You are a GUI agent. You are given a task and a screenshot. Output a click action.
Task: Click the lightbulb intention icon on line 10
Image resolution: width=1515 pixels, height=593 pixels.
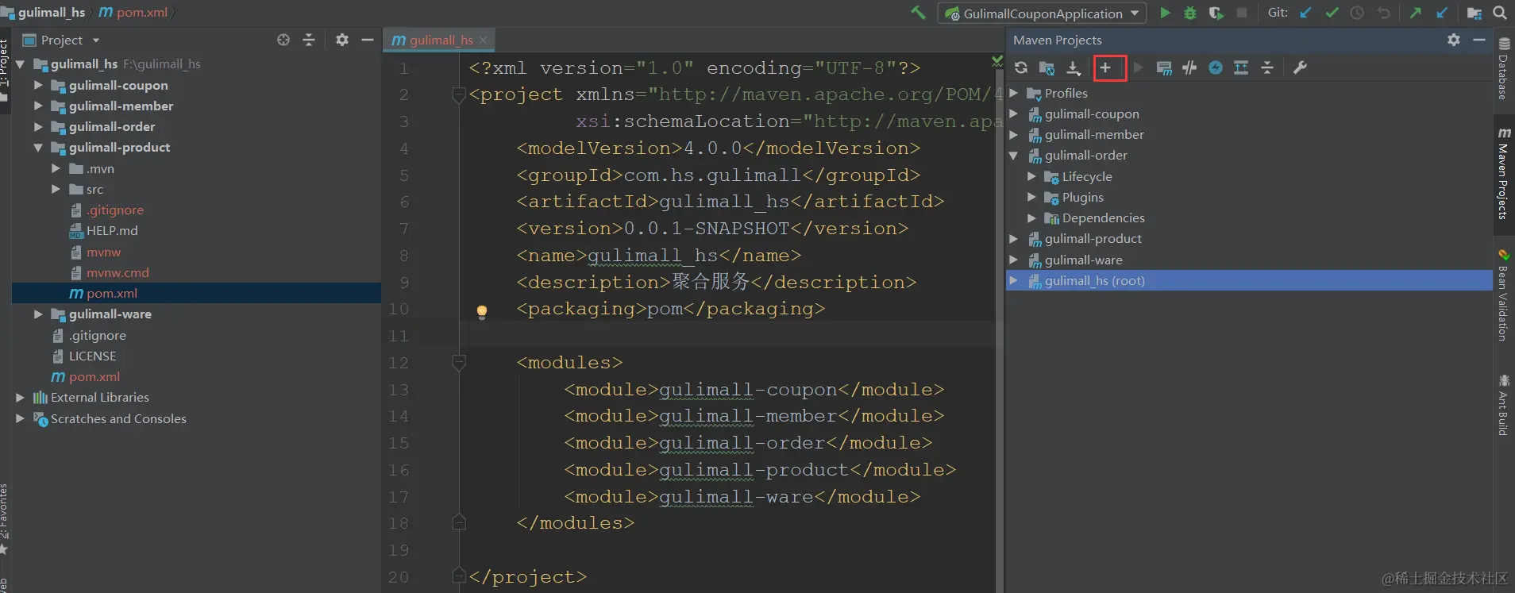click(x=481, y=312)
